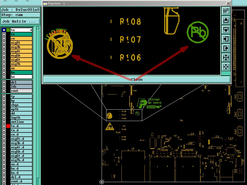Select the 'bp' layer name
This screenshot has height=185, width=247.
coord(21,101)
